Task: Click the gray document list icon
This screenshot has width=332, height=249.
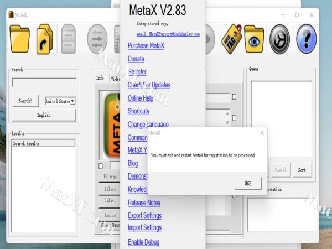Action: coord(69,39)
